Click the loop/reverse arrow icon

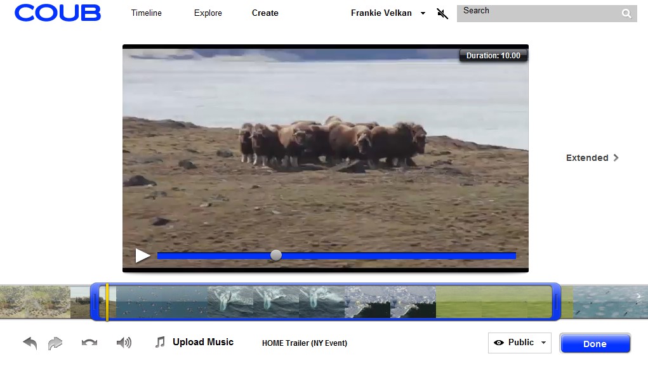[89, 343]
